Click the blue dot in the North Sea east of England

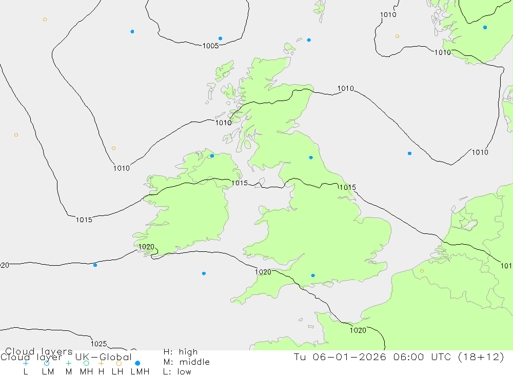coord(409,153)
